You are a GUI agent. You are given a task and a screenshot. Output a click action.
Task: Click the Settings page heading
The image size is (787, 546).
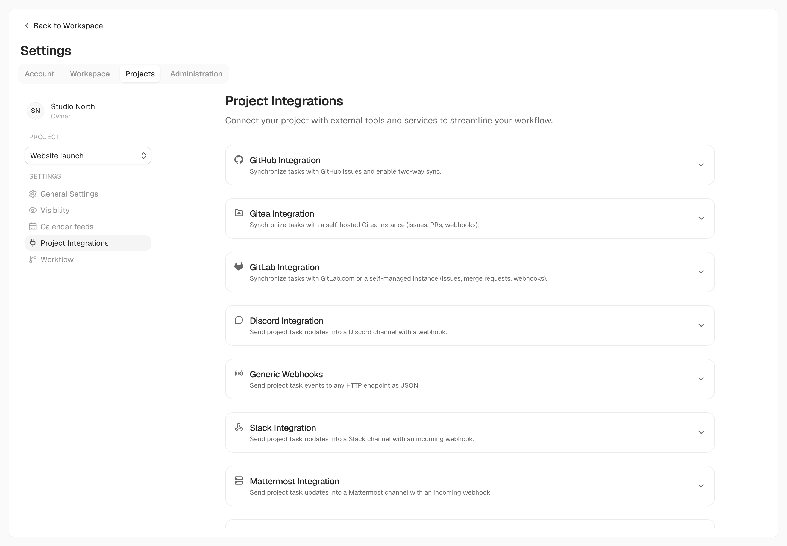click(46, 51)
